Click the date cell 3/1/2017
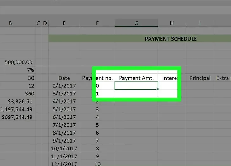The image size is (231, 166). pyautogui.click(x=64, y=93)
